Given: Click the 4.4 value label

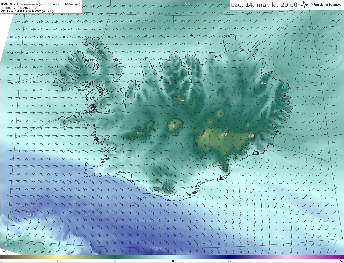Looking at the screenshot, I should tap(263, 83).
